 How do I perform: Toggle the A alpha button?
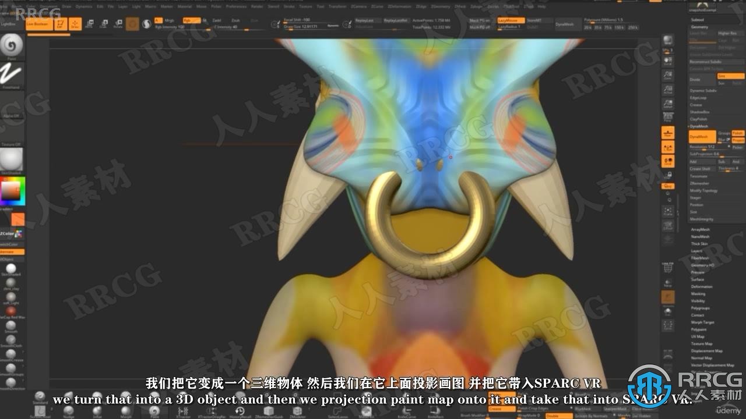[157, 20]
